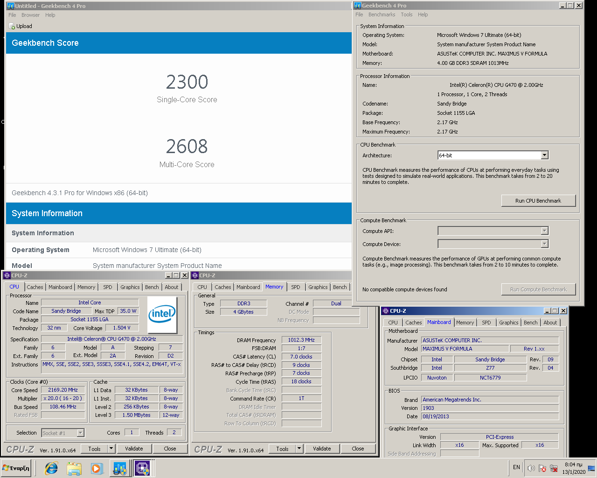Click Core Voltage 1.504 V field

(x=122, y=328)
